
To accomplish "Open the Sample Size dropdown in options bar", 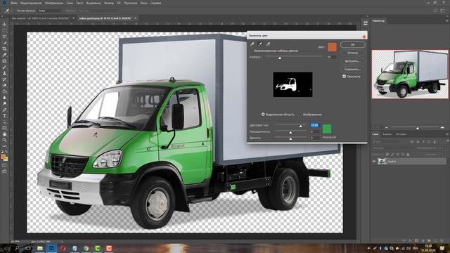I will [50, 11].
